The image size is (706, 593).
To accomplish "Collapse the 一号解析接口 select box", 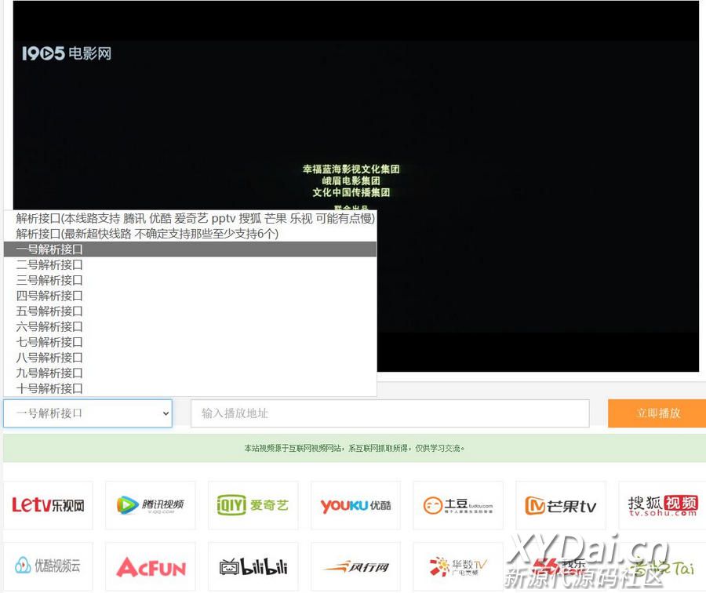I will pyautogui.click(x=87, y=413).
